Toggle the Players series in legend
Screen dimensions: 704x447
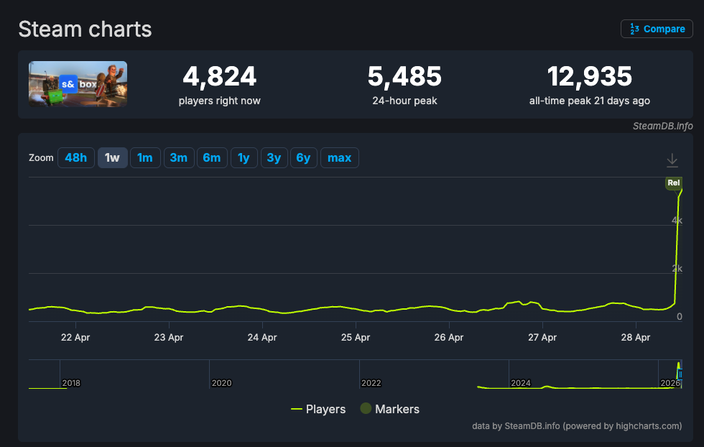[x=318, y=409]
